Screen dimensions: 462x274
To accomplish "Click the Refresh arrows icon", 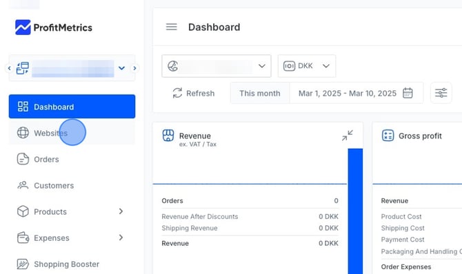I will click(177, 93).
